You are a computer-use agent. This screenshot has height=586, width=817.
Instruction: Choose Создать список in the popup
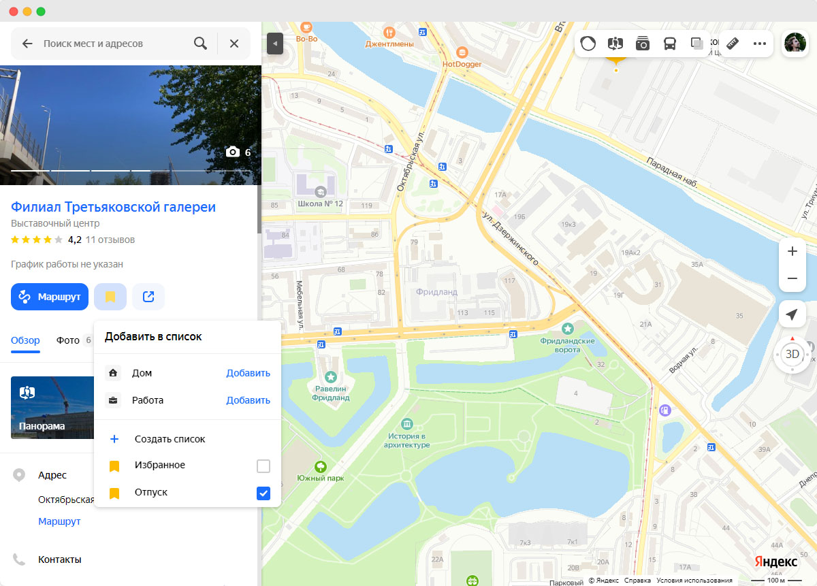click(x=170, y=439)
